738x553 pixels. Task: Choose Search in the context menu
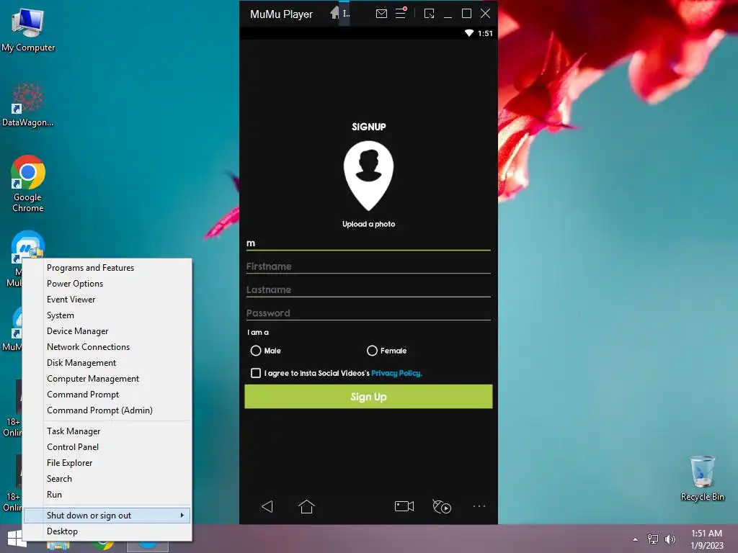point(107,479)
